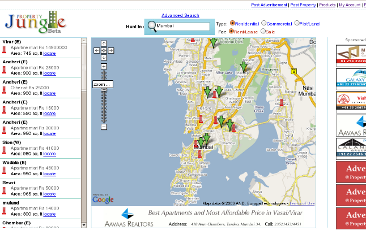Screen dimensions: 366x235
Task: Select the Residential type radio button
Action: (232, 24)
